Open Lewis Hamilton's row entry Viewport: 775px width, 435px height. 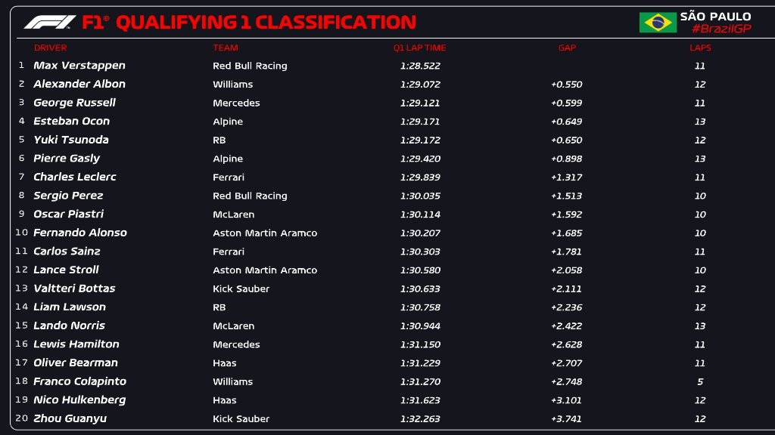(76, 344)
